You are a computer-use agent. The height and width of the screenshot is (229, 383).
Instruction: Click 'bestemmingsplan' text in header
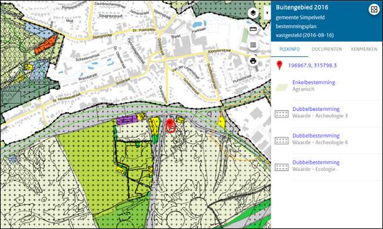pyautogui.click(x=296, y=26)
